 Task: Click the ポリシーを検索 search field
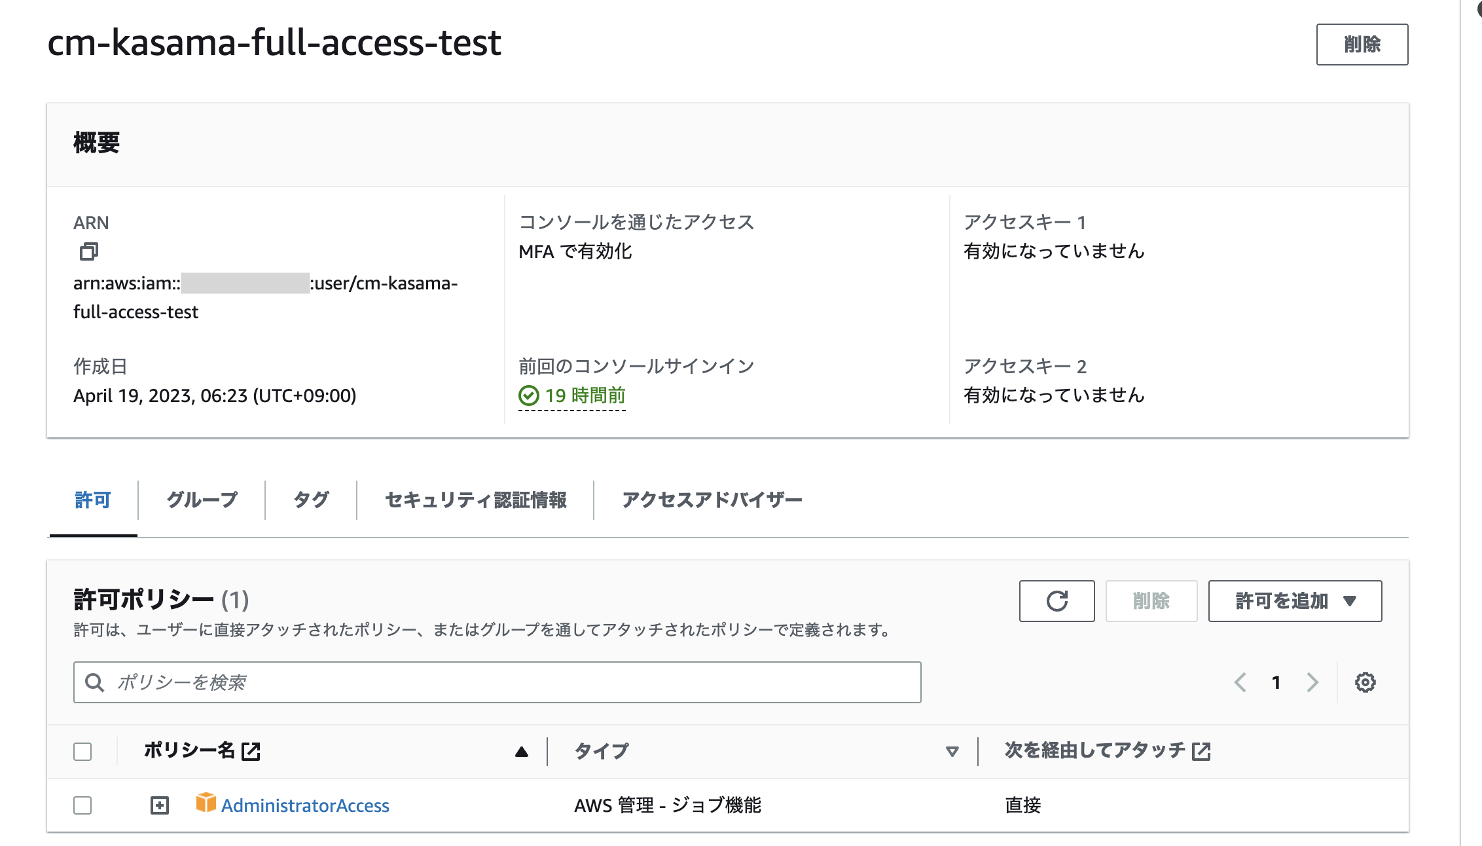pyautogui.click(x=497, y=682)
